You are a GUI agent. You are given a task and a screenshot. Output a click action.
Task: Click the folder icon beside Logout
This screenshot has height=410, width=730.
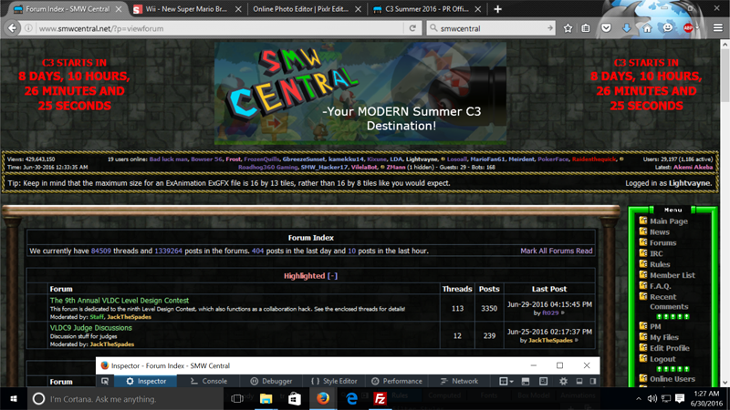(x=643, y=358)
